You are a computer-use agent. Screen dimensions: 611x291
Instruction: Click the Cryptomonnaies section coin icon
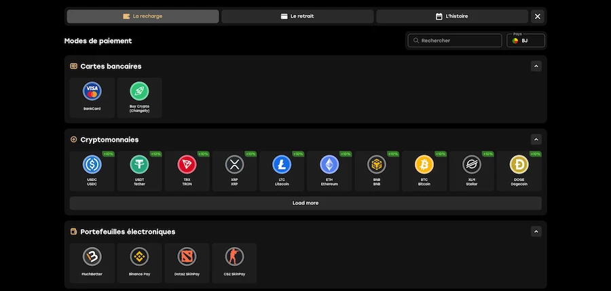click(73, 140)
